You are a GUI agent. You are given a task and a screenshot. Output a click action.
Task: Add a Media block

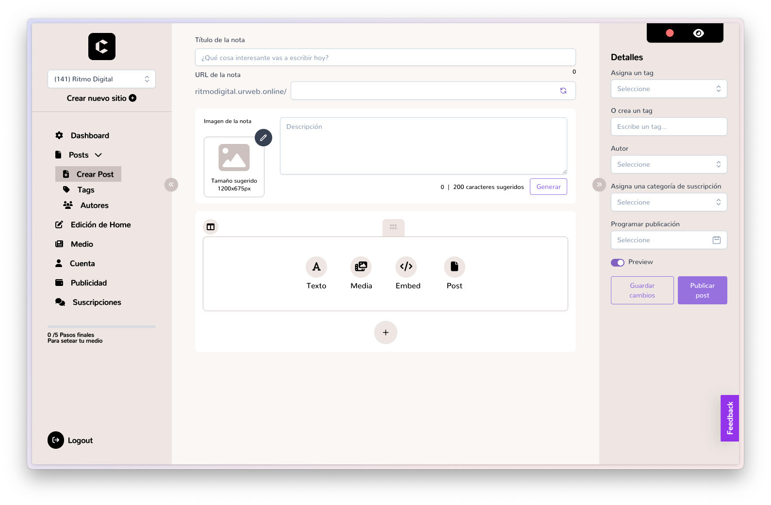pos(361,273)
